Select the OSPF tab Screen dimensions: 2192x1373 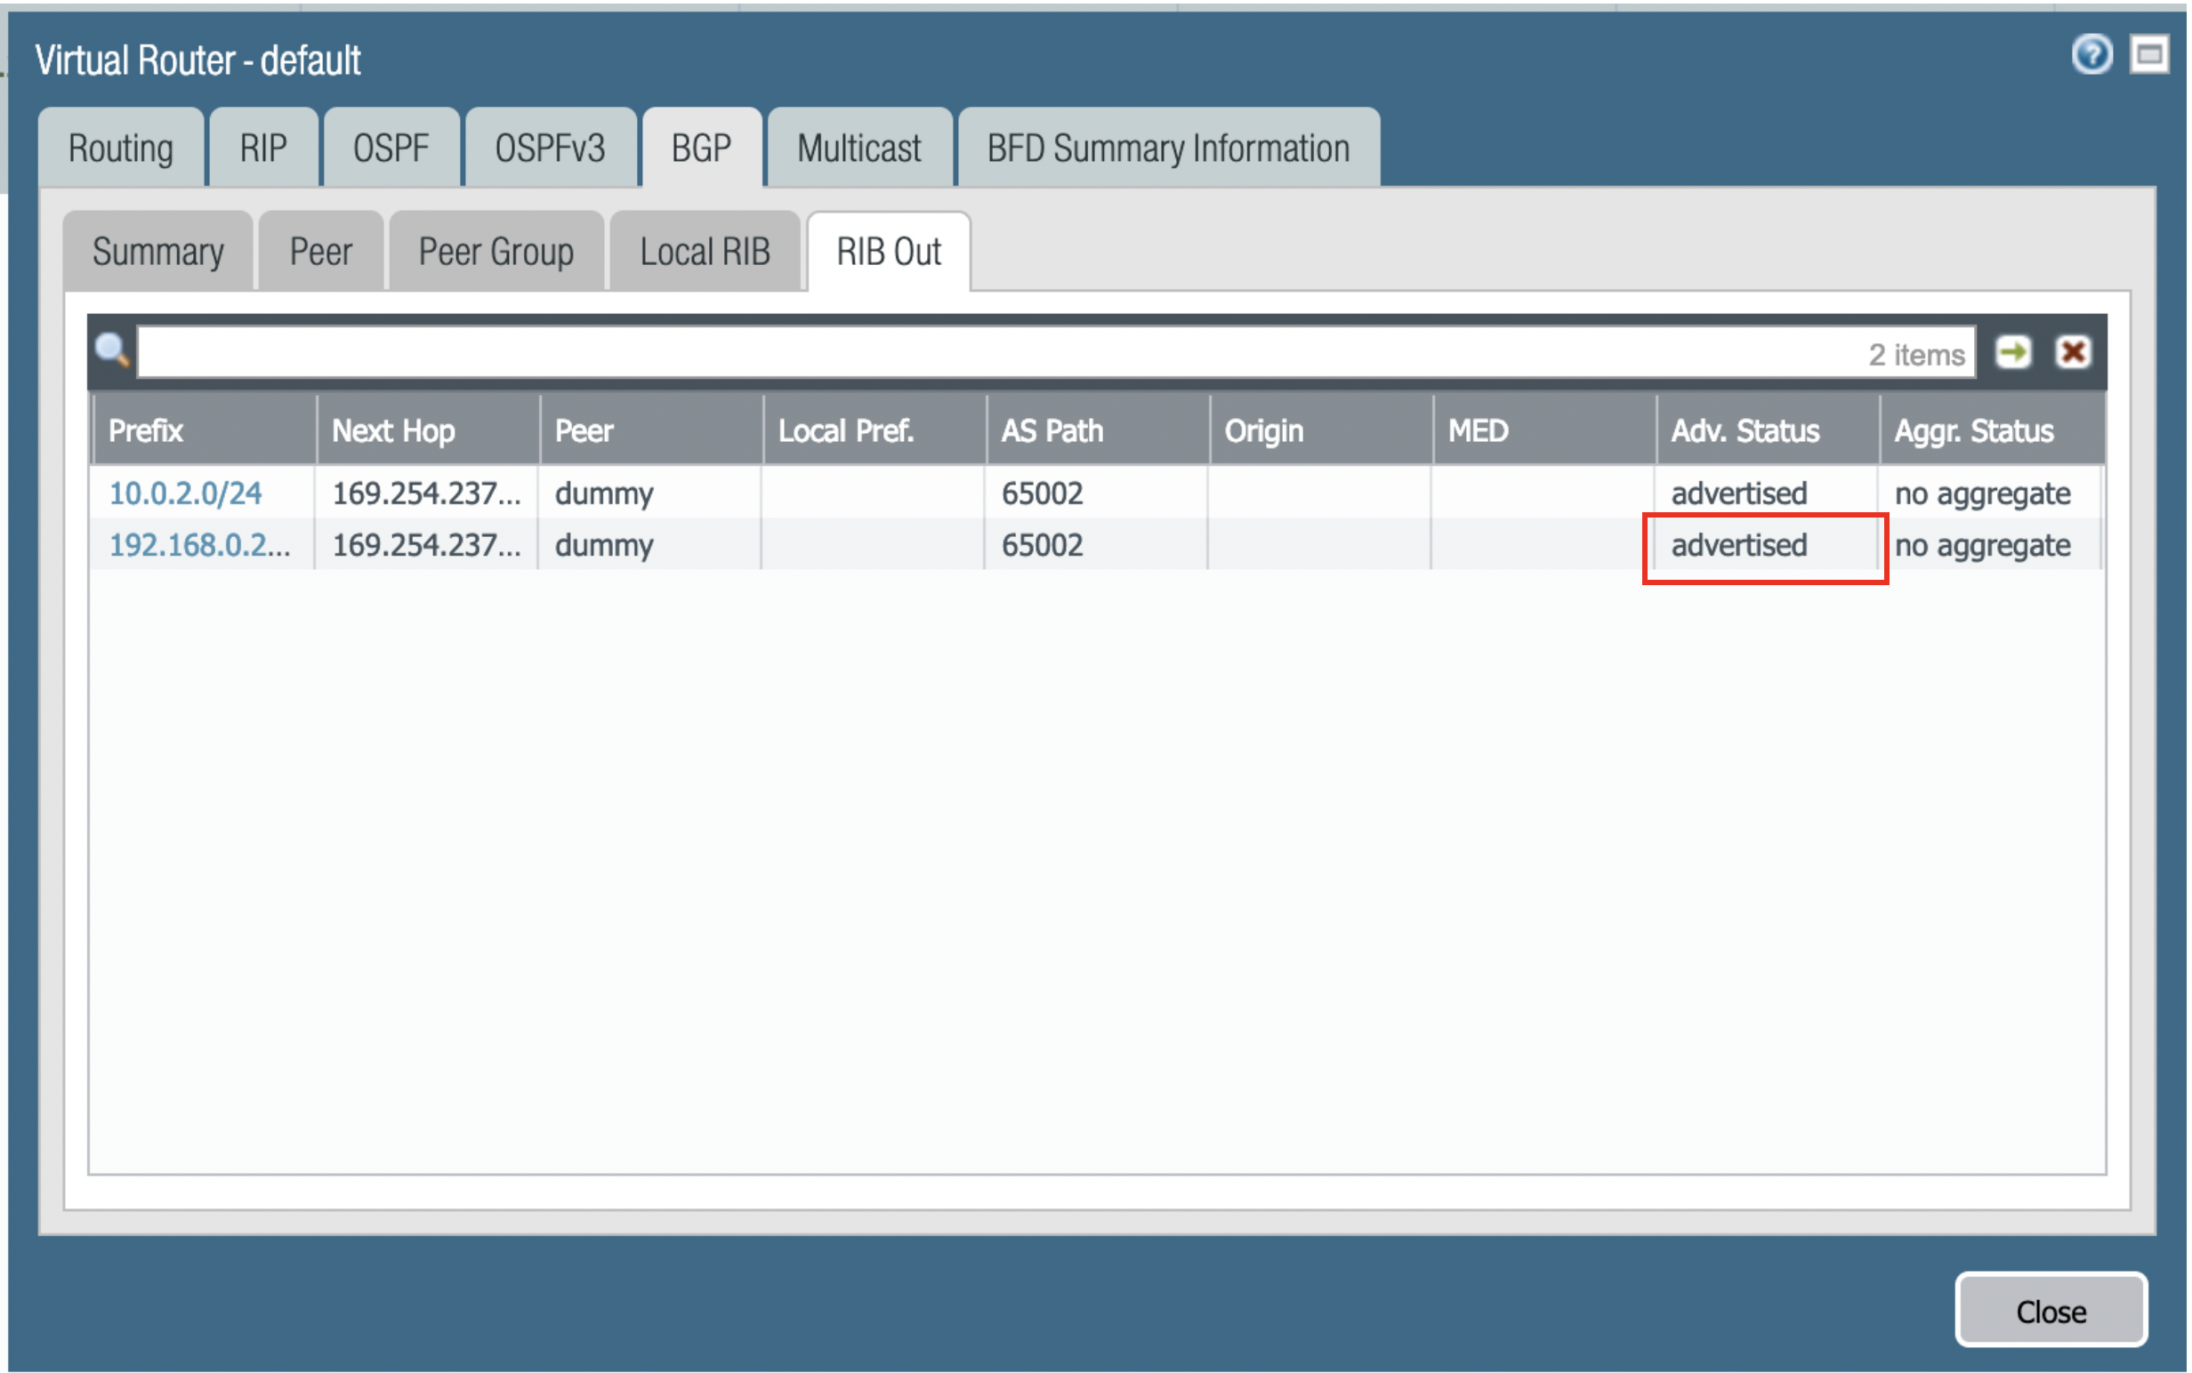click(x=391, y=148)
